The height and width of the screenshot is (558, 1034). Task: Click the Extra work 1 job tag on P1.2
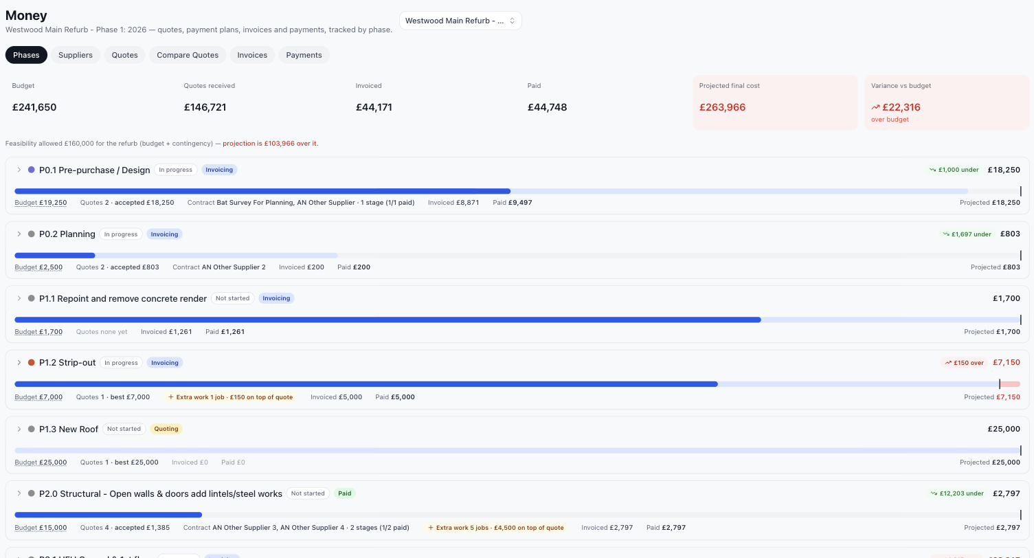point(230,397)
